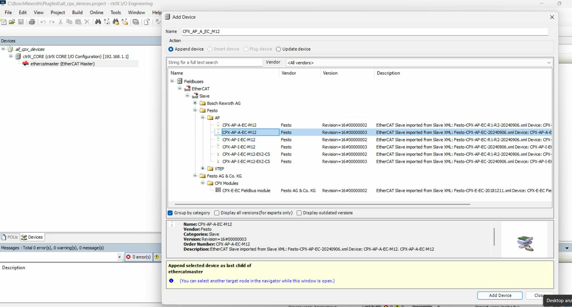
Task: Uncheck Group by category checkbox
Action: point(170,213)
